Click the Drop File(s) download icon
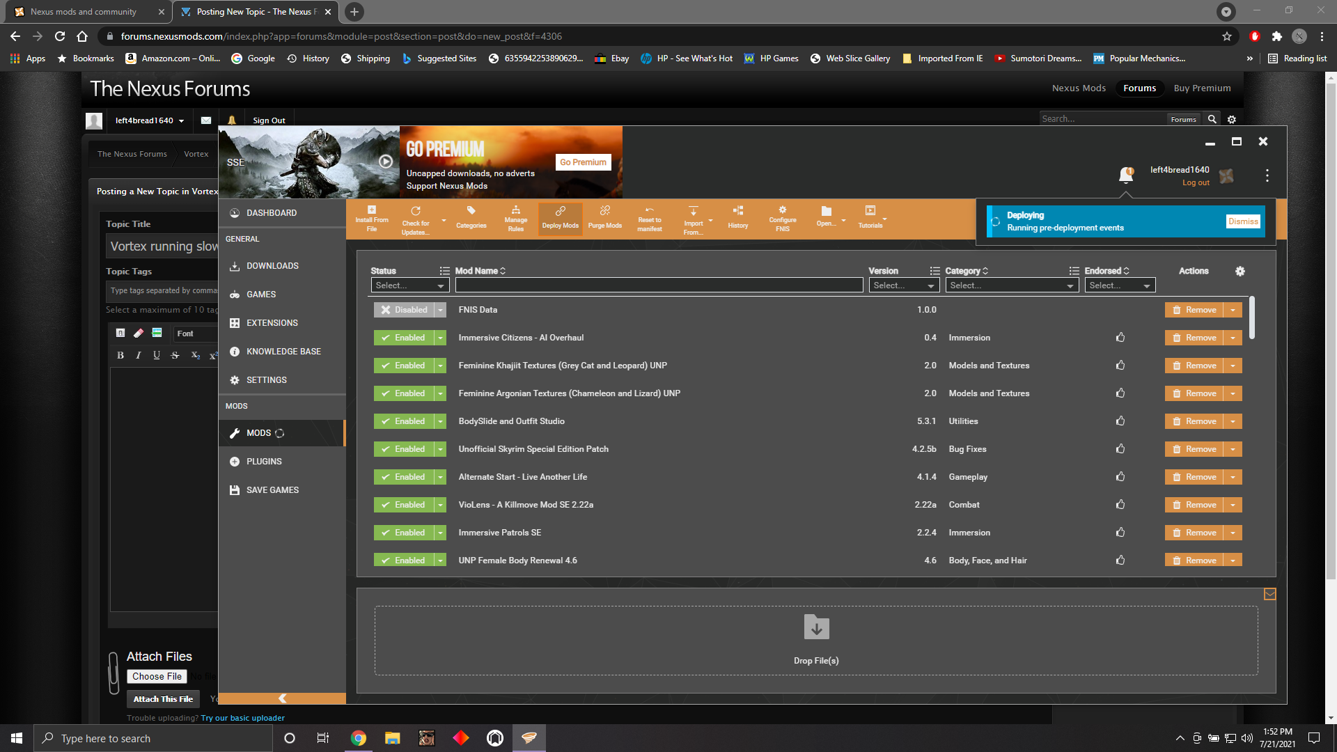This screenshot has width=1337, height=752. [x=816, y=627]
